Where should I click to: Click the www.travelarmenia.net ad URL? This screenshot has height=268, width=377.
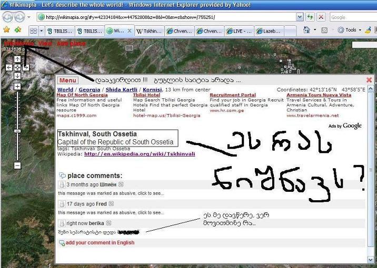313,116
